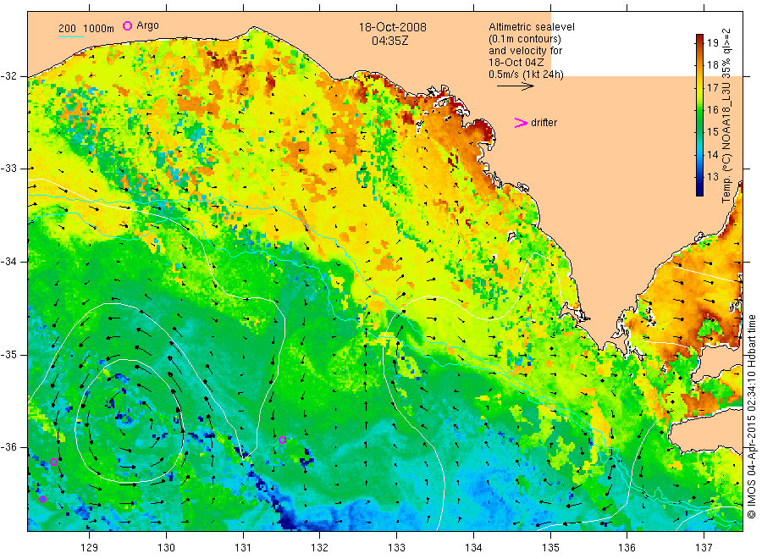Click the 'drifter' legend label

click(544, 123)
